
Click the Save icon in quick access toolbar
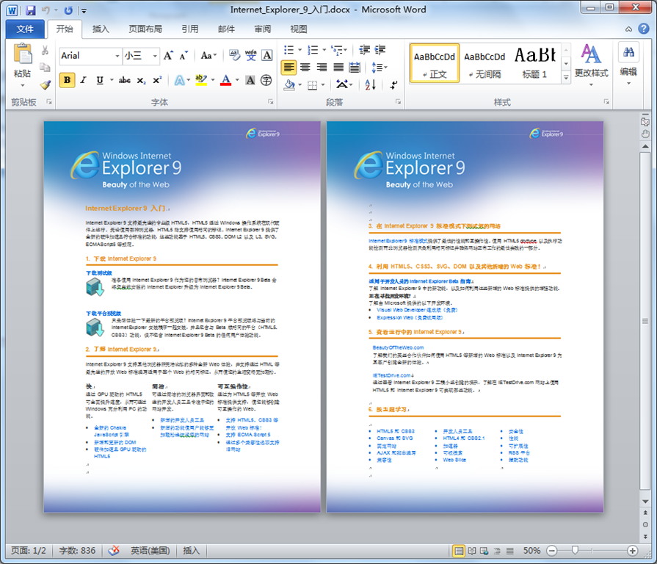[30, 10]
